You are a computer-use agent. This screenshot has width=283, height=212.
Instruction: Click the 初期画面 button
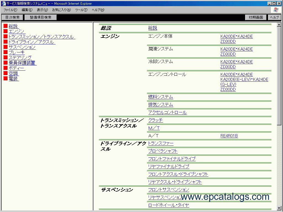256,17
